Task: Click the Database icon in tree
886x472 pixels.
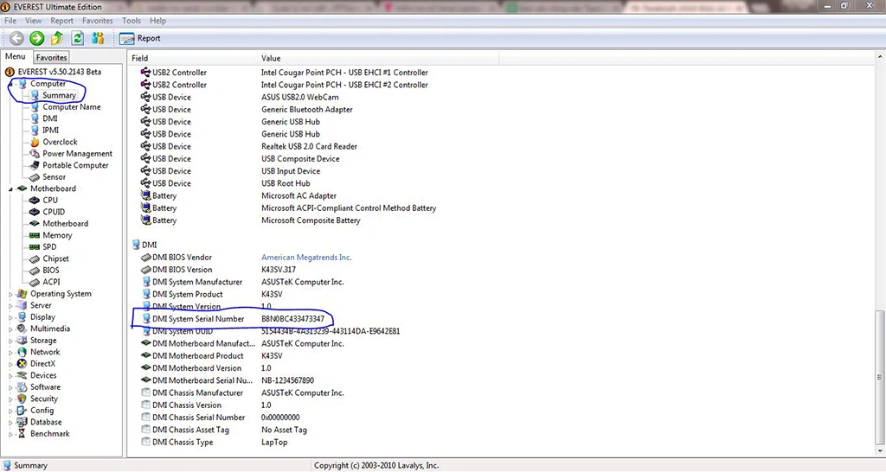Action: 22,422
